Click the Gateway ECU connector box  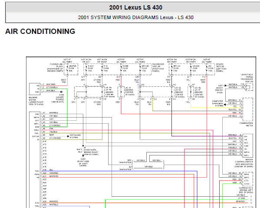[x=248, y=179]
